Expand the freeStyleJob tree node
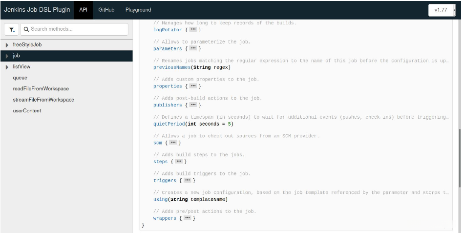 click(x=7, y=45)
